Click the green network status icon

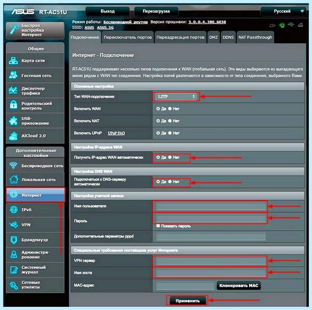click(282, 25)
